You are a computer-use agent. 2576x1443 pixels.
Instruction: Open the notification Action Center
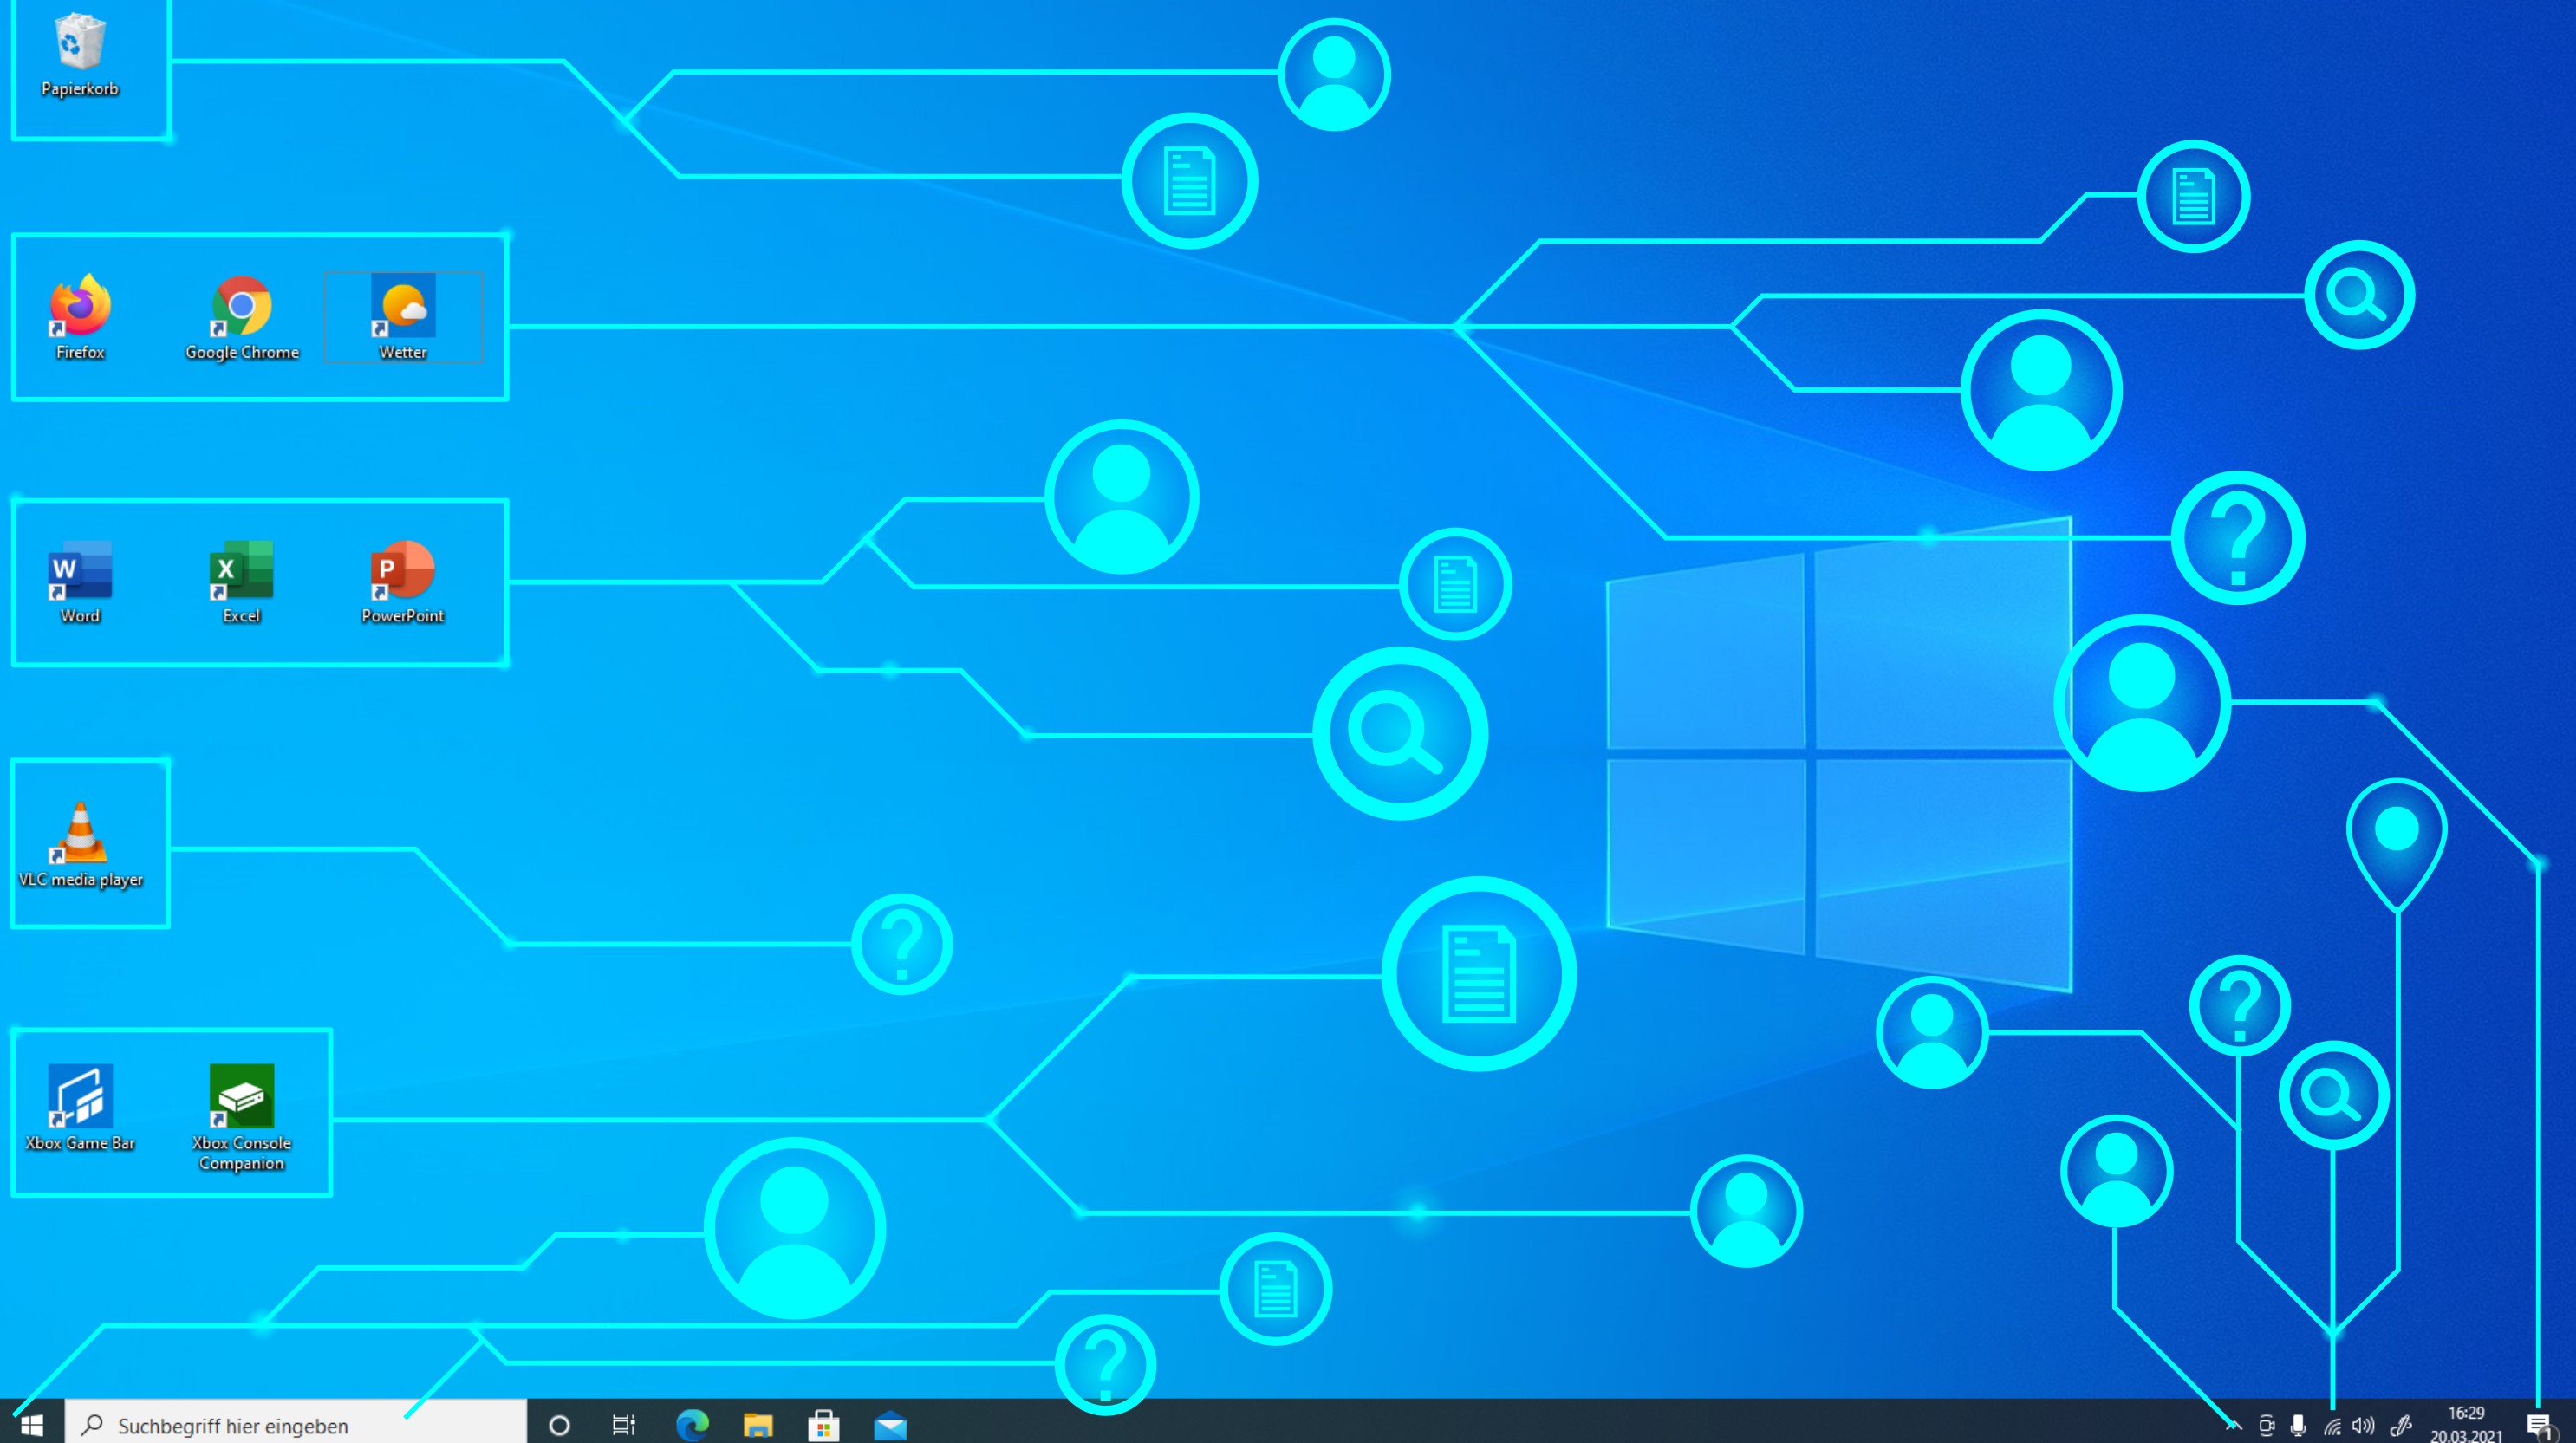[2539, 1425]
